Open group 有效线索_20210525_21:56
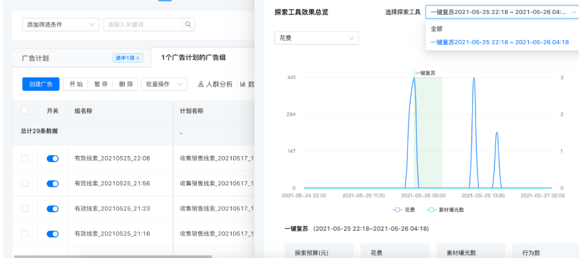 112,183
